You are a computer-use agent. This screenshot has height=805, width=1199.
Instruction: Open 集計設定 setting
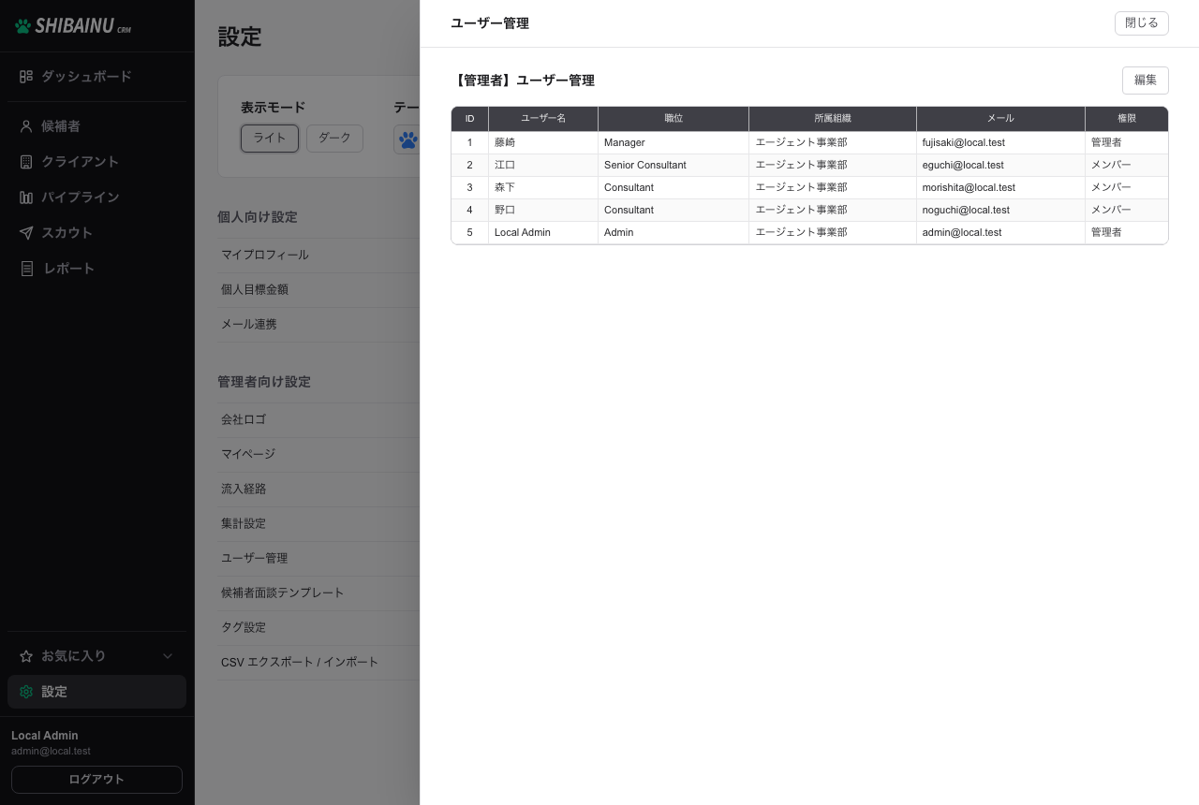(x=318, y=523)
